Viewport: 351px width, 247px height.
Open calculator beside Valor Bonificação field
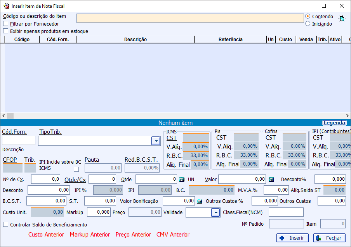point(200,201)
